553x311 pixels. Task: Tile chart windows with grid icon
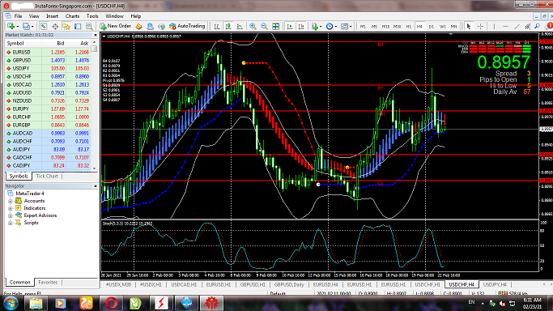(276, 26)
